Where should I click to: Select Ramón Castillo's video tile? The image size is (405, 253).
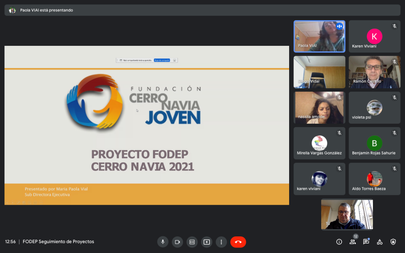(374, 72)
